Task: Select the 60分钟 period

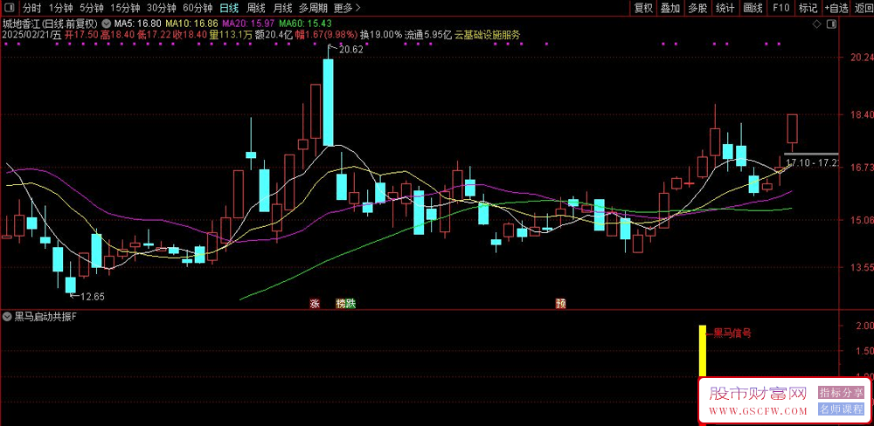Action: [198, 8]
